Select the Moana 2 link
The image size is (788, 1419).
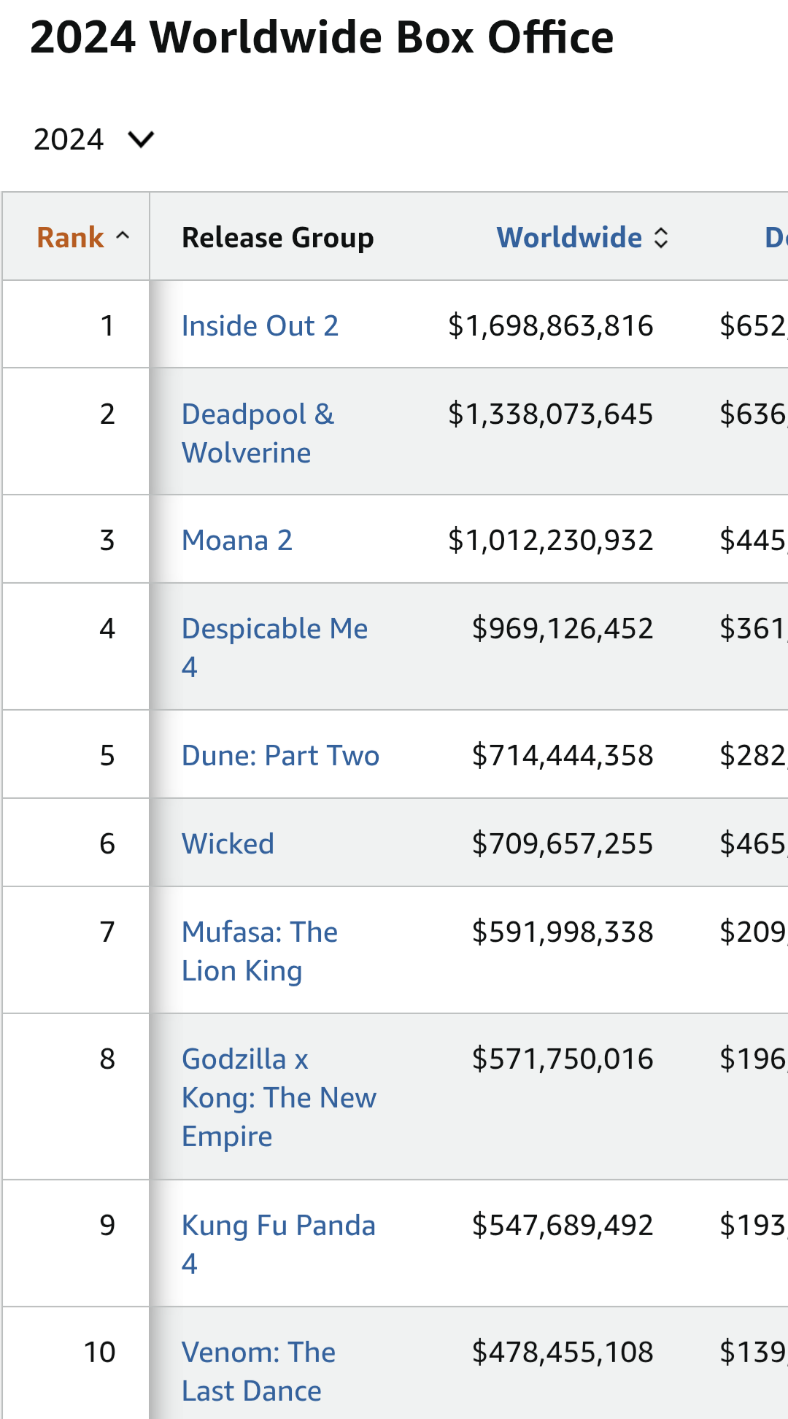coord(236,541)
